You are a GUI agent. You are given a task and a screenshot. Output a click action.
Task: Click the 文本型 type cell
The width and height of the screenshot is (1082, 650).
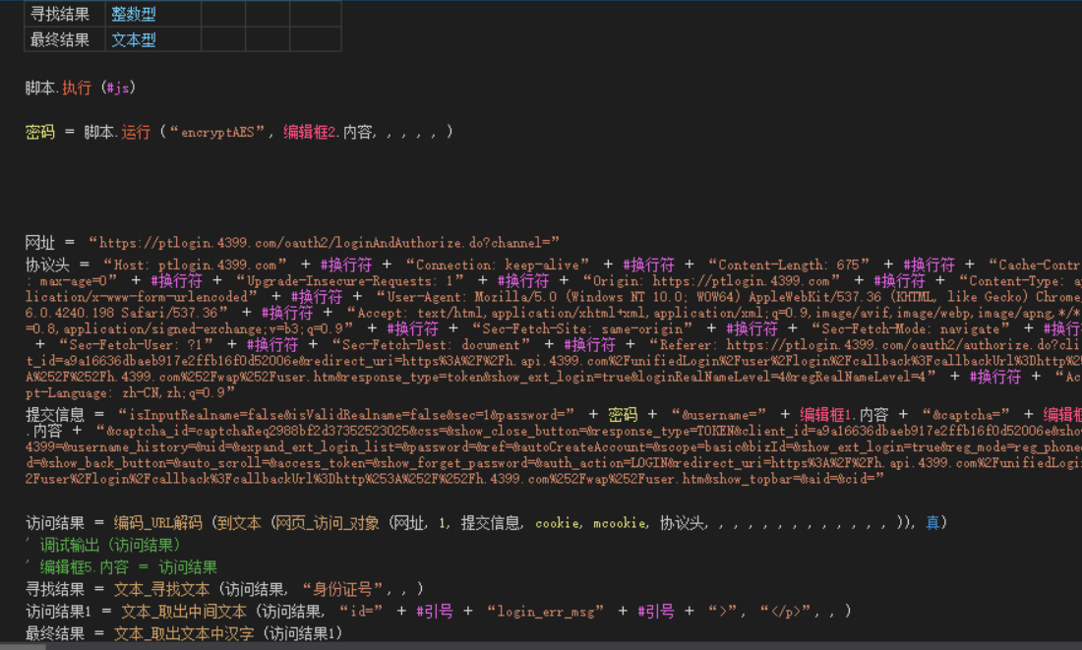tap(134, 39)
